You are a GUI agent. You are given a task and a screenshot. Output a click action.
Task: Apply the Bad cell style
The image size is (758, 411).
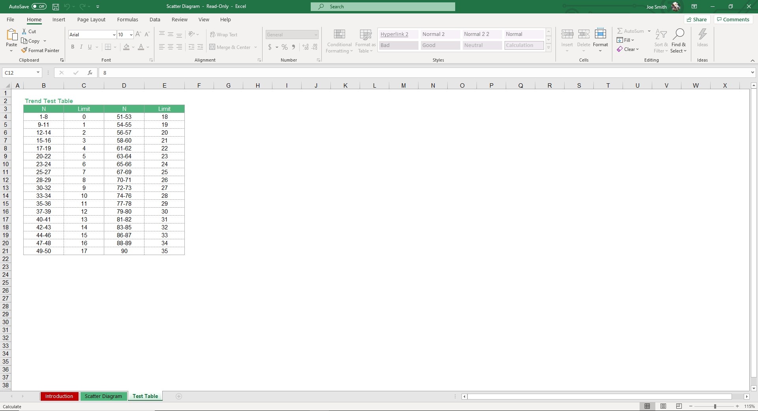pyautogui.click(x=398, y=45)
